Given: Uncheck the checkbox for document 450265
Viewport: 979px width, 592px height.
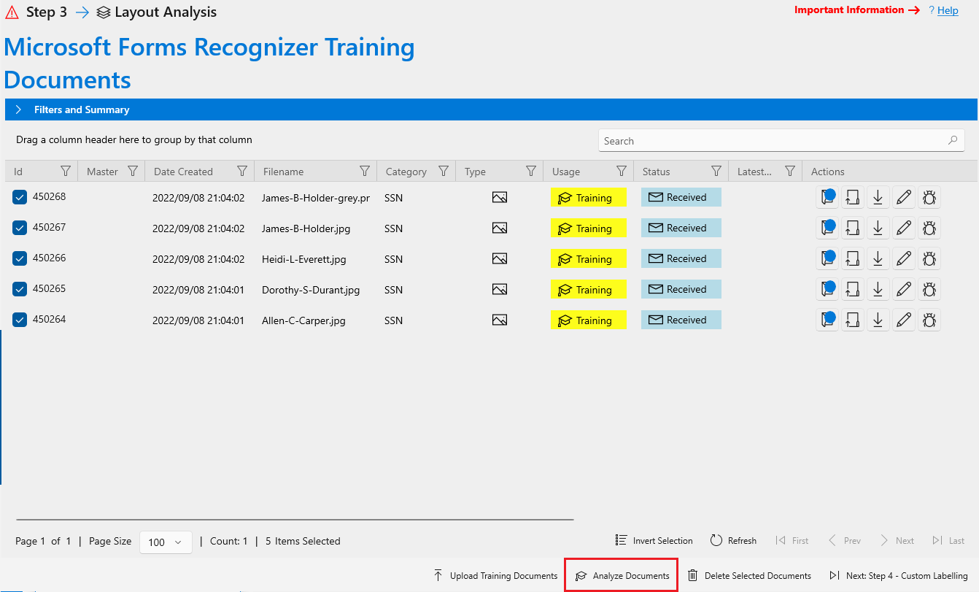Looking at the screenshot, I should [x=20, y=289].
